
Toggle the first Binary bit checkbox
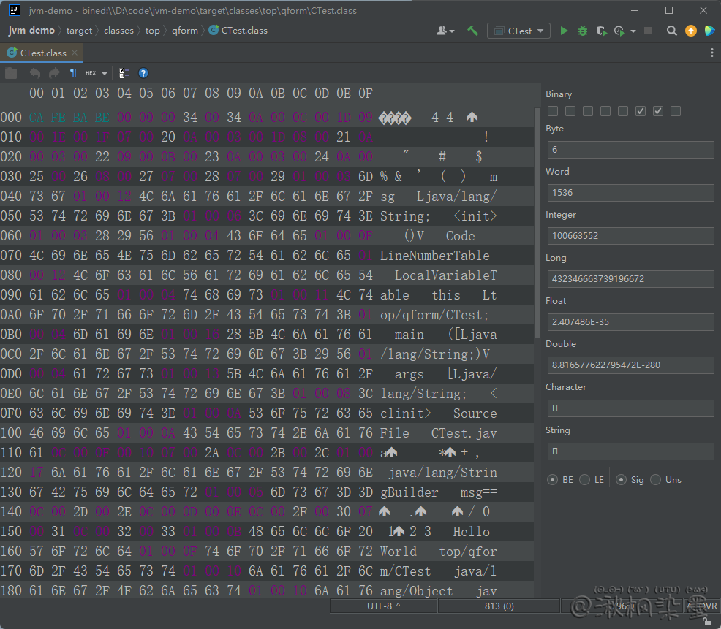[x=553, y=111]
